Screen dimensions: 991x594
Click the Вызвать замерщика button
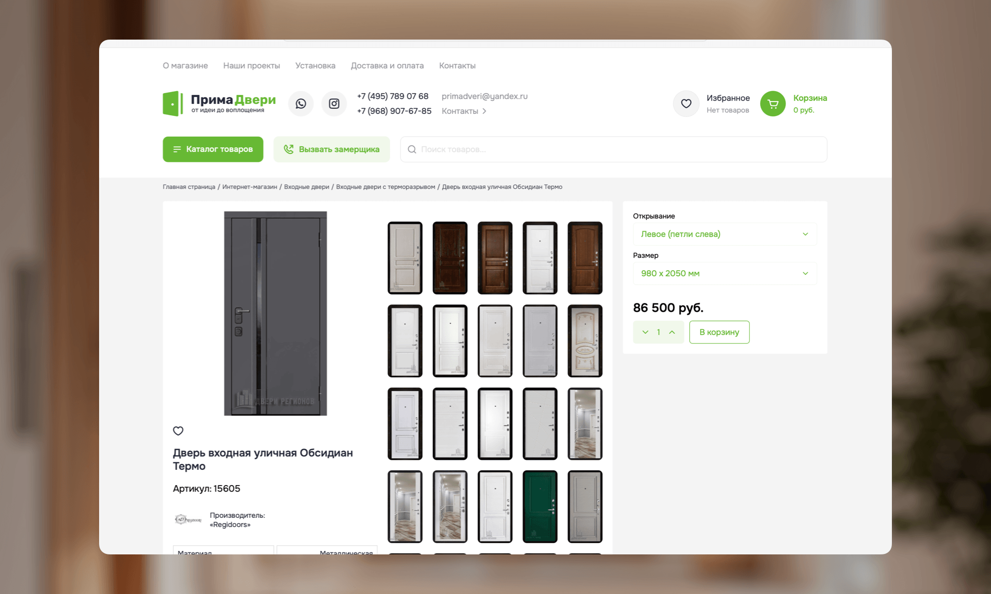331,149
